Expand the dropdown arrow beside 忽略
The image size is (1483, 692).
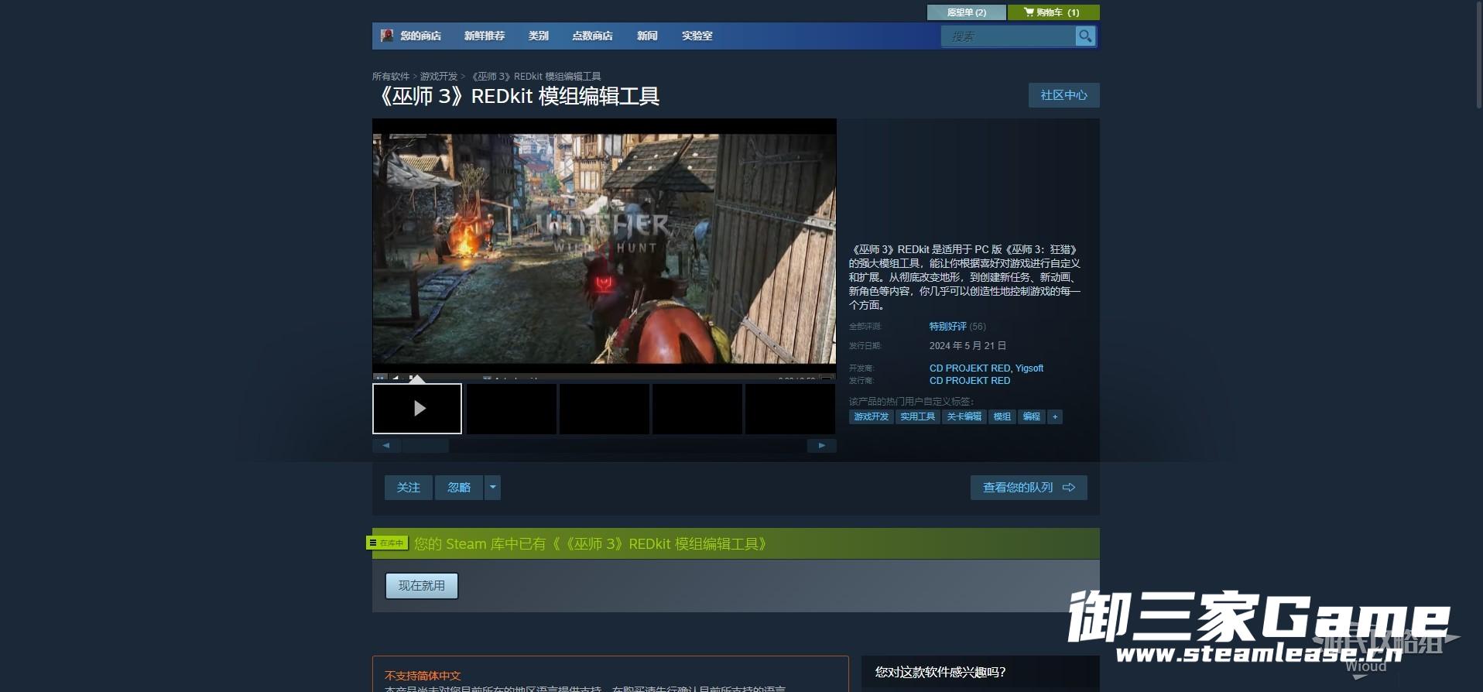[493, 488]
